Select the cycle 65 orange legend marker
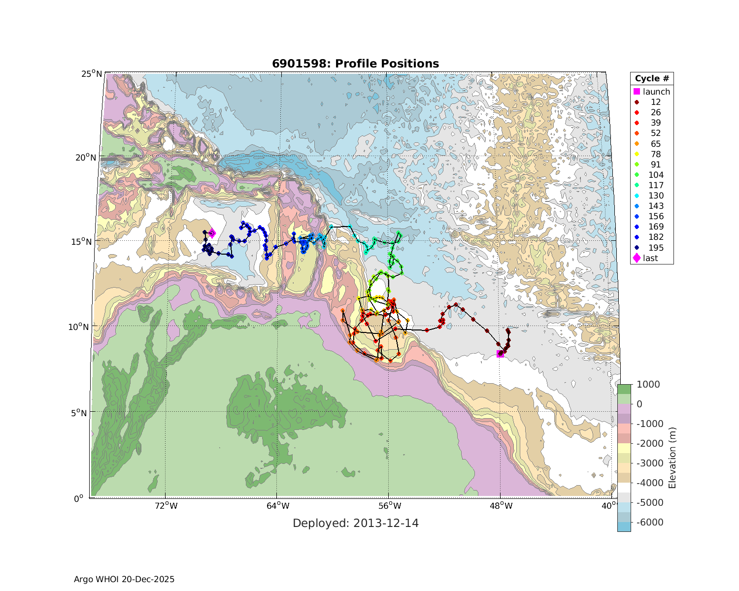Image resolution: width=739 pixels, height=591 pixels. (x=637, y=144)
